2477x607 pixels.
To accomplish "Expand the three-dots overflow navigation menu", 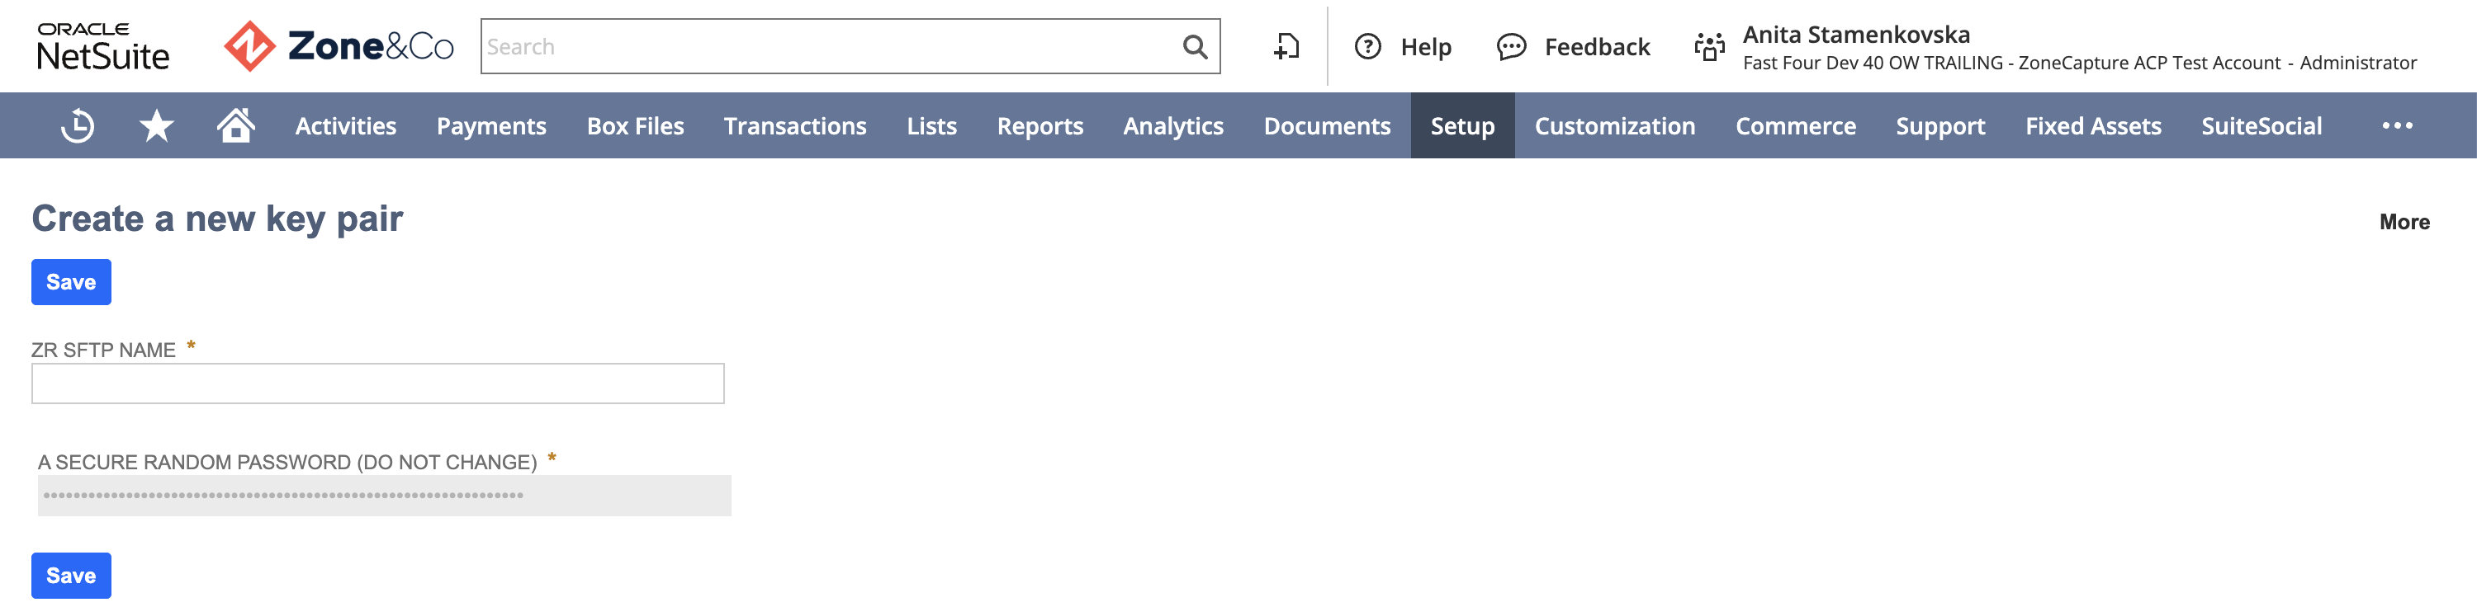I will point(2397,126).
